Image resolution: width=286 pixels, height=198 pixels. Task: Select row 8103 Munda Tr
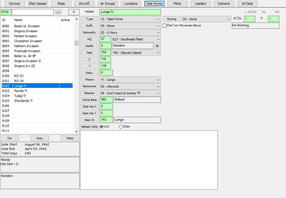coord(37,91)
